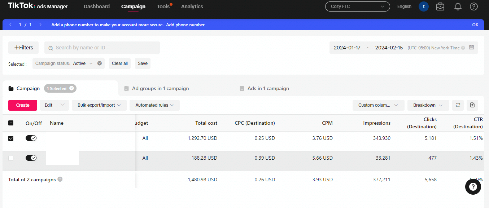Screen dimensions: 489x208
Task: Go to next banner message arrow
Action: click(40, 25)
